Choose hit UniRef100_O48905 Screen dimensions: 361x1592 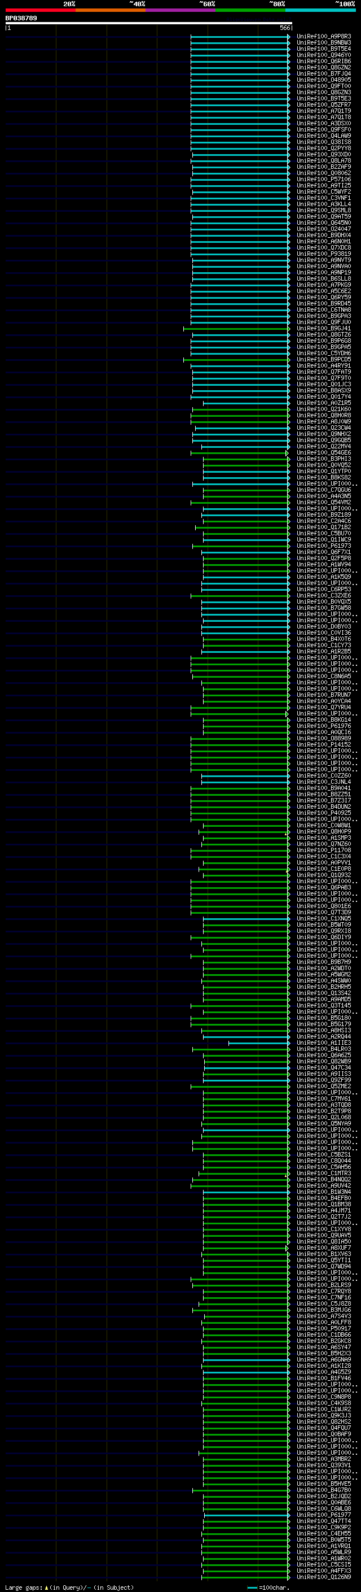coord(323,80)
